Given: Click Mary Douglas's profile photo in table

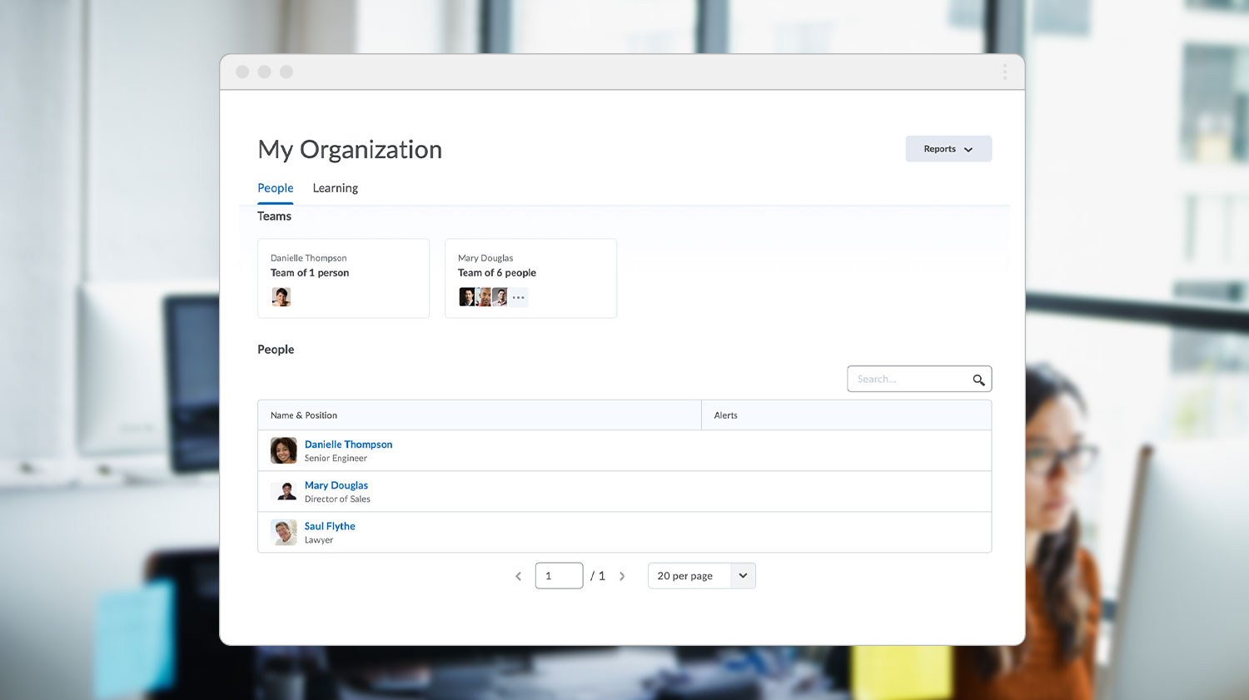Looking at the screenshot, I should (284, 491).
